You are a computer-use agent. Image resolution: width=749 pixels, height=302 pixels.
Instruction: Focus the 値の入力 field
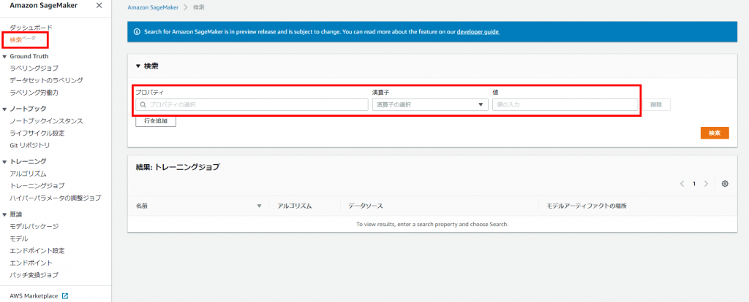click(565, 104)
